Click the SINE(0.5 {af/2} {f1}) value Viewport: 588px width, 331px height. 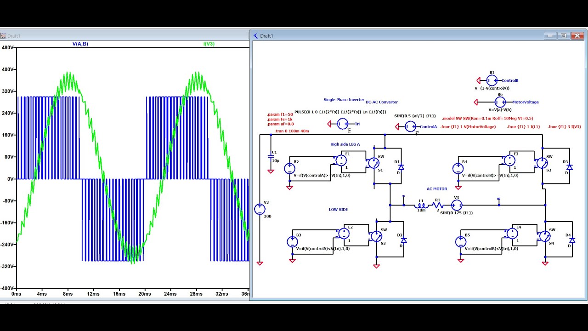(x=415, y=116)
